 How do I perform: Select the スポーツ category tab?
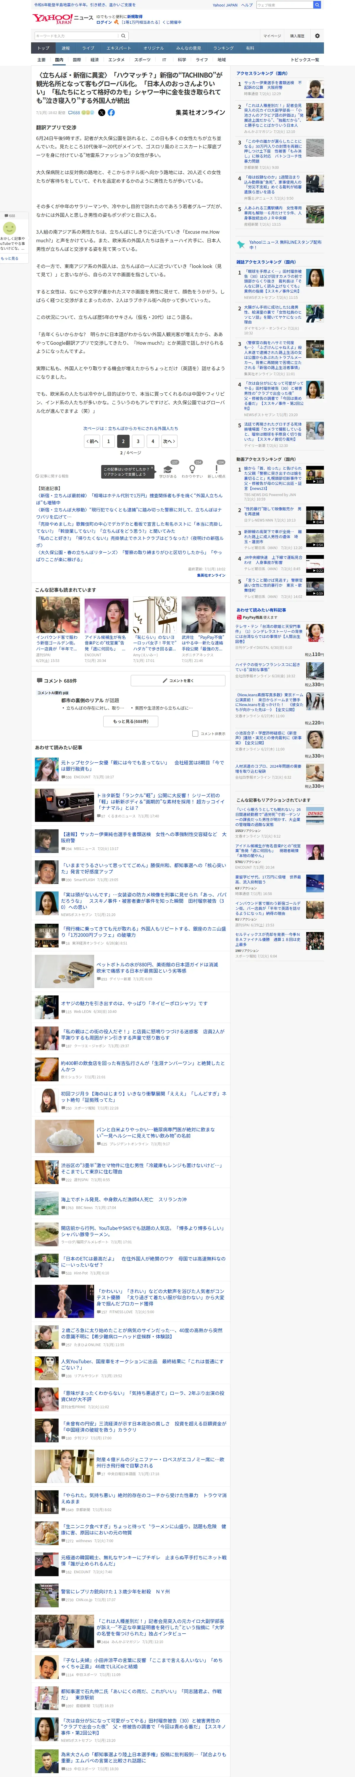click(142, 60)
